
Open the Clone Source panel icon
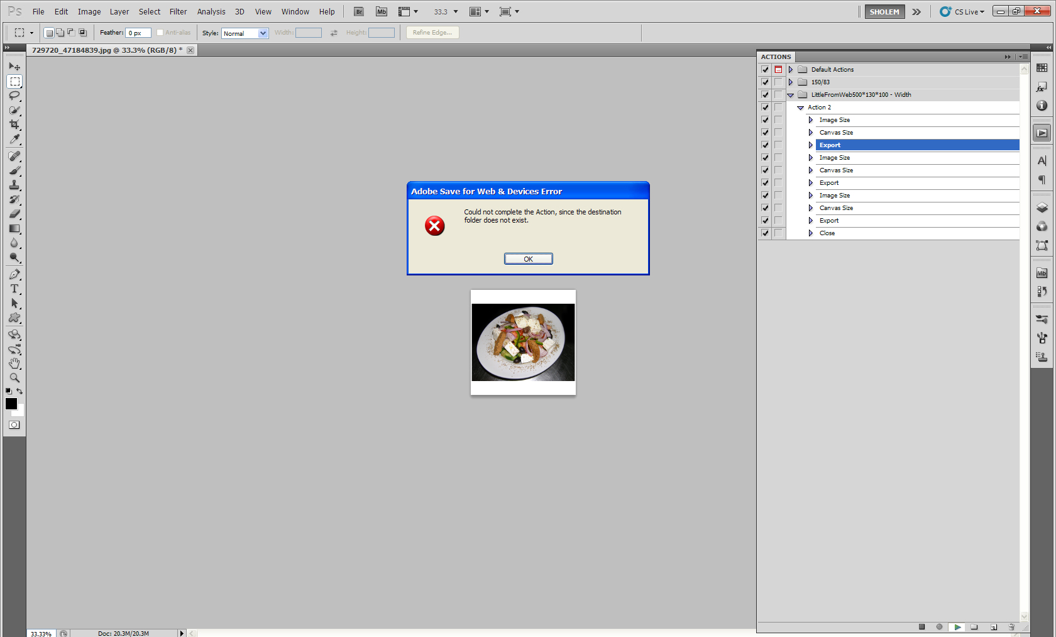coord(1042,357)
